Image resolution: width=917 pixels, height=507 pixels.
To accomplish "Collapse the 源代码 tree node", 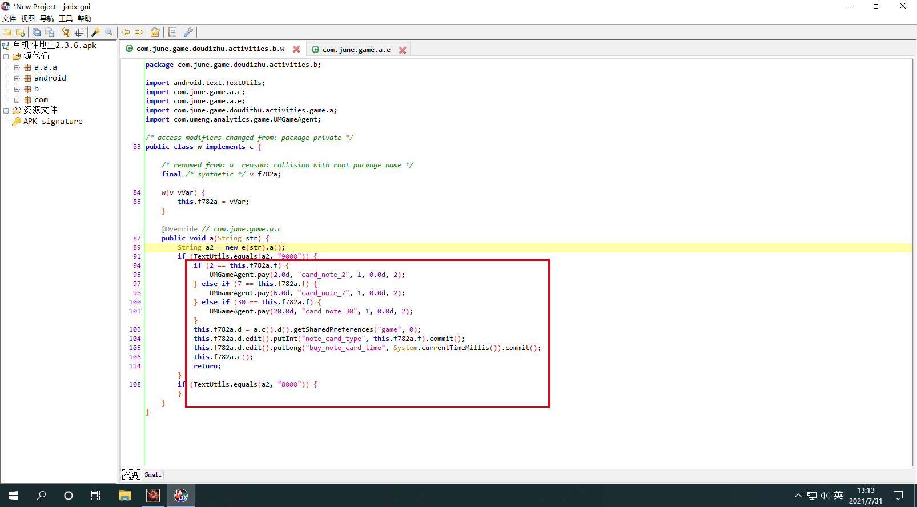I will click(x=6, y=56).
